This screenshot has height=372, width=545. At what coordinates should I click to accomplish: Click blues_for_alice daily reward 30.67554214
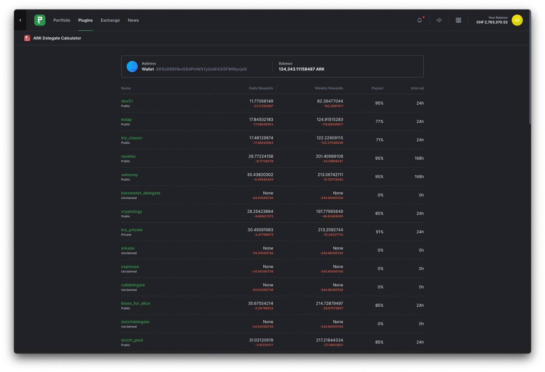pyautogui.click(x=261, y=303)
